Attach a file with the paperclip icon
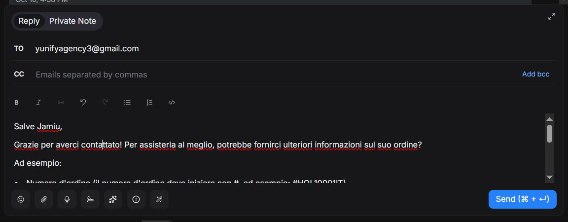 44,199
